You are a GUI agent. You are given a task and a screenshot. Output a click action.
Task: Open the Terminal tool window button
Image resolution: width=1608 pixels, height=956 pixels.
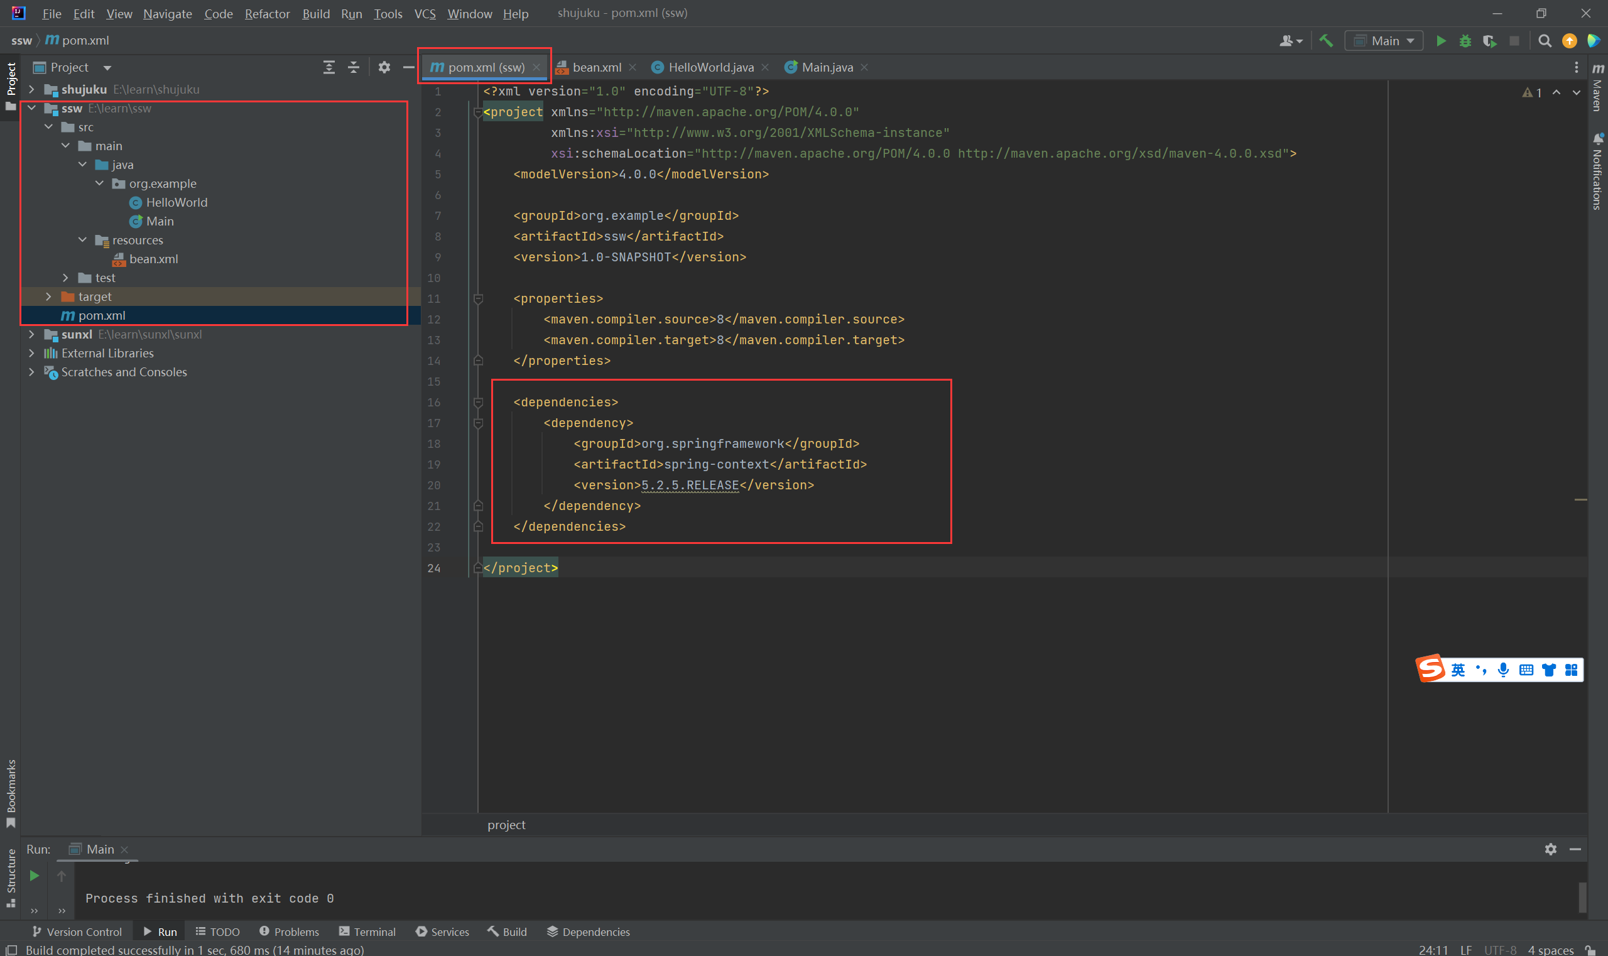coord(367,932)
